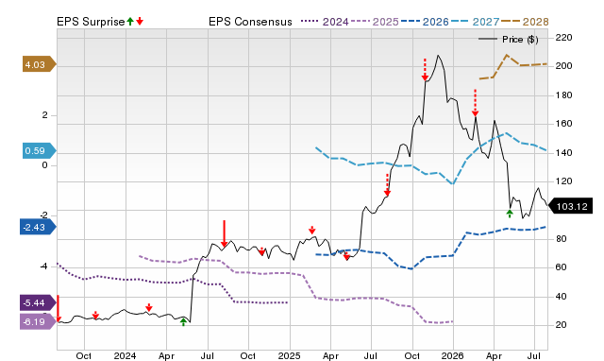Click the 200 price axis label
This screenshot has width=604, height=361.
point(564,66)
